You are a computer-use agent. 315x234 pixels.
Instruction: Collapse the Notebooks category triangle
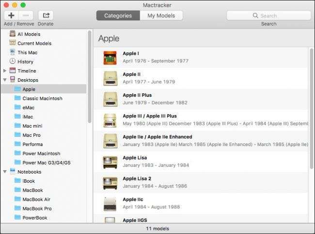(5, 172)
